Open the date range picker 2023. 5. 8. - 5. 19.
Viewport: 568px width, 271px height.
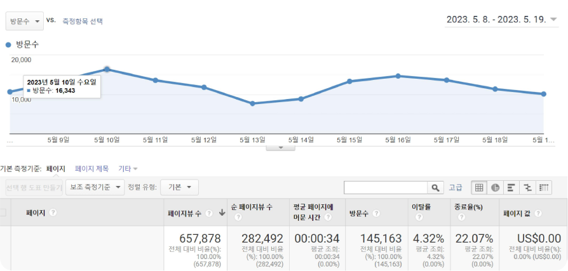[501, 20]
